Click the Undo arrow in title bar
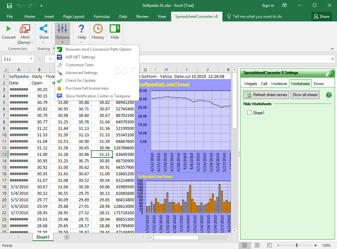Image resolution: width=337 pixels, height=249 pixels. (19, 6)
